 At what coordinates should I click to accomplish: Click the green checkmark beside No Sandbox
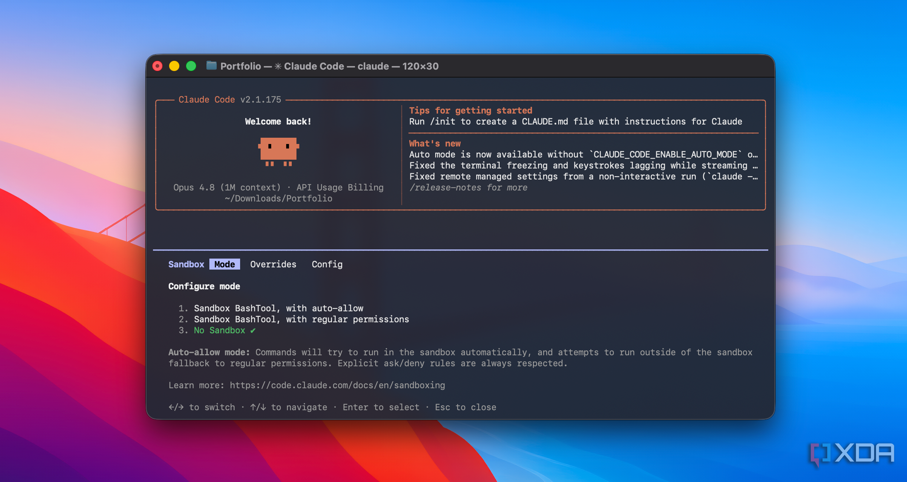[x=253, y=331]
